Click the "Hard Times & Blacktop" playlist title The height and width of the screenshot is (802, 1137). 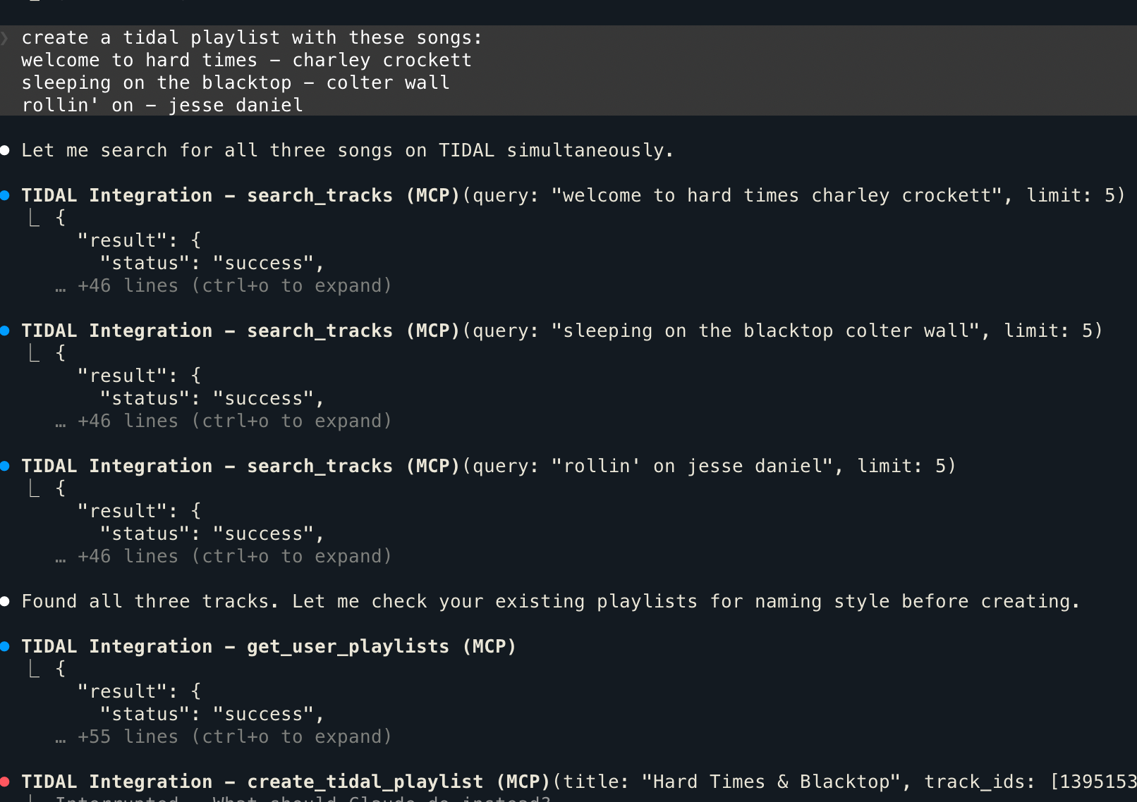coord(772,782)
